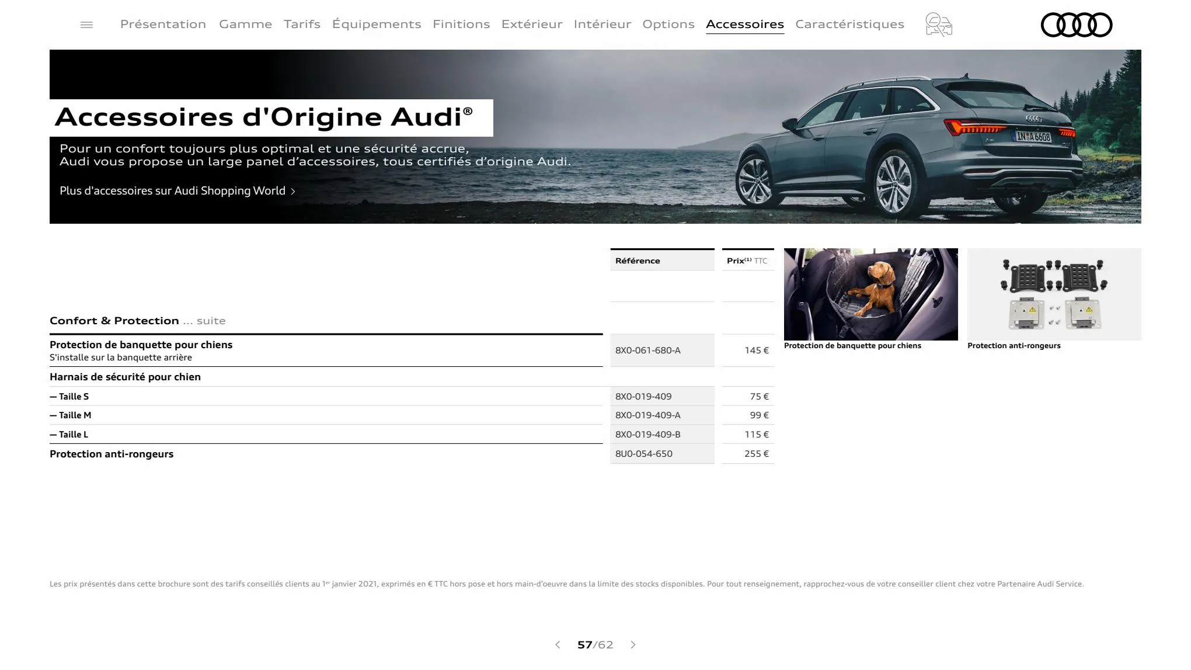The width and height of the screenshot is (1191, 670).
Task: Click reference 8X0-019-409-A
Action: click(647, 415)
